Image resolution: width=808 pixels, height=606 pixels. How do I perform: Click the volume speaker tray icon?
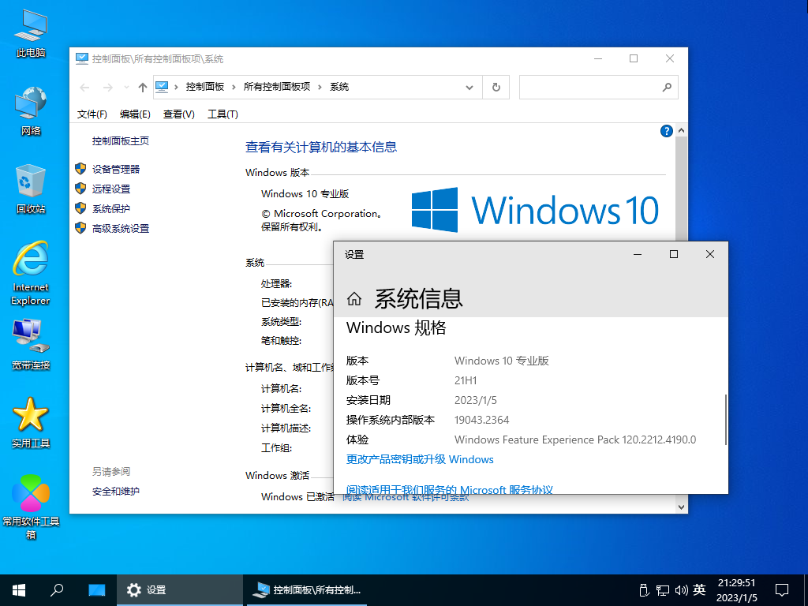pyautogui.click(x=681, y=590)
